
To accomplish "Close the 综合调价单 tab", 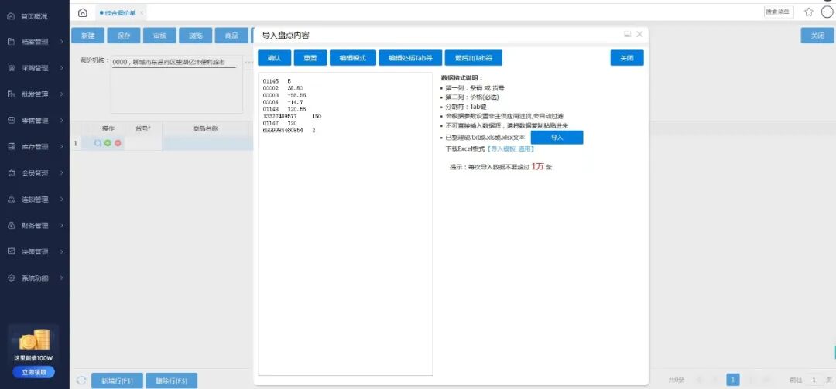I will tap(142, 13).
